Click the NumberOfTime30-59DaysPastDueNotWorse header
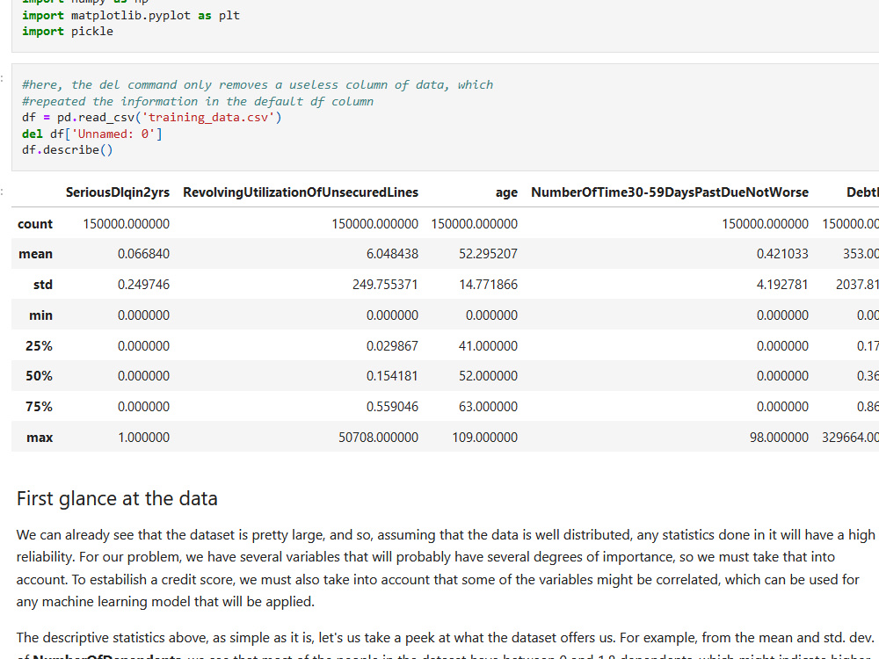 coord(669,192)
